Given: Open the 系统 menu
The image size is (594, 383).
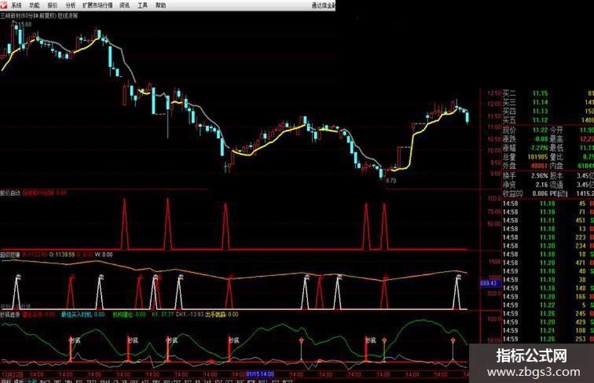Looking at the screenshot, I should [x=16, y=5].
